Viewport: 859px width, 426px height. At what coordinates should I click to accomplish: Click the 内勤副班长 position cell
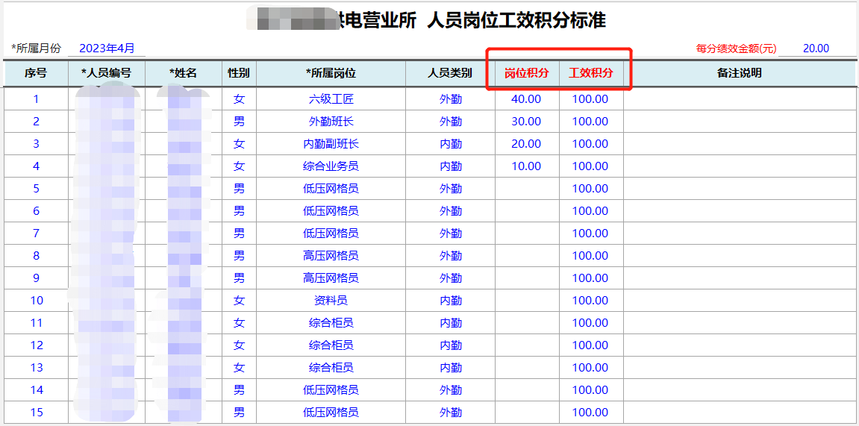coord(331,144)
